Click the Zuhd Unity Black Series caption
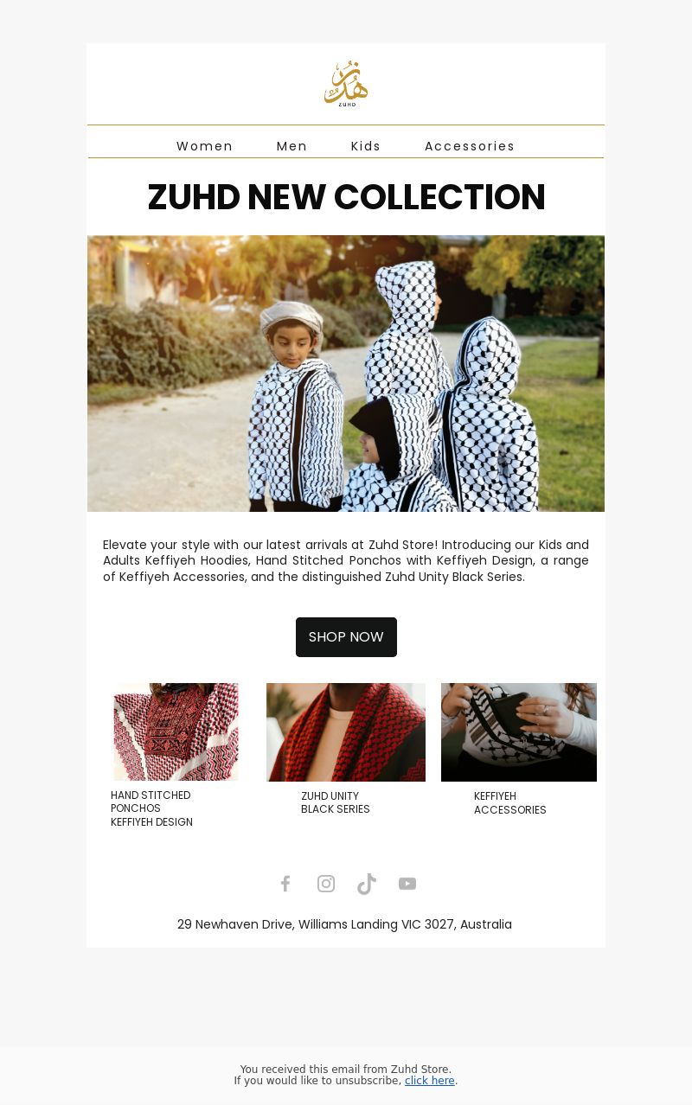 (x=336, y=802)
